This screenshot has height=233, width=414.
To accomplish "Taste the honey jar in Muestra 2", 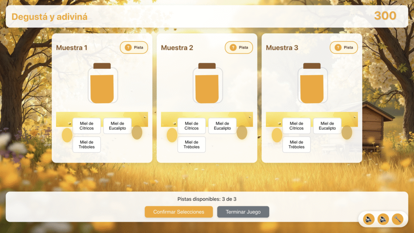I will 207,83.
